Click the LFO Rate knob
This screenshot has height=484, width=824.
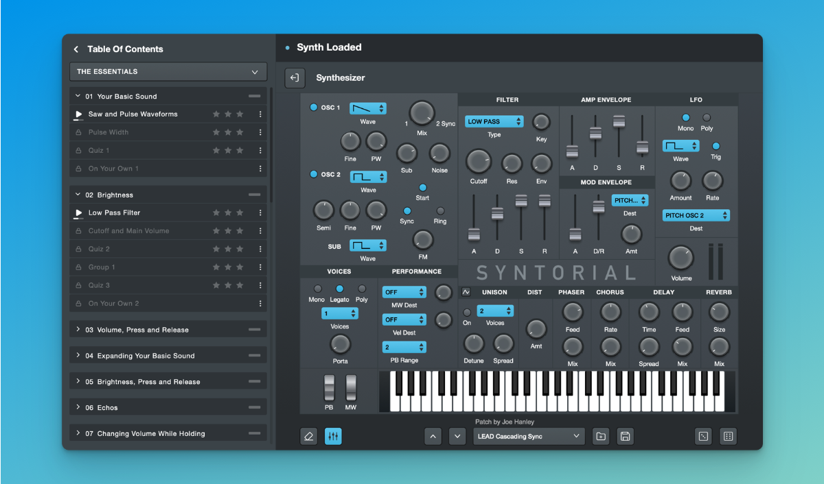pyautogui.click(x=713, y=181)
